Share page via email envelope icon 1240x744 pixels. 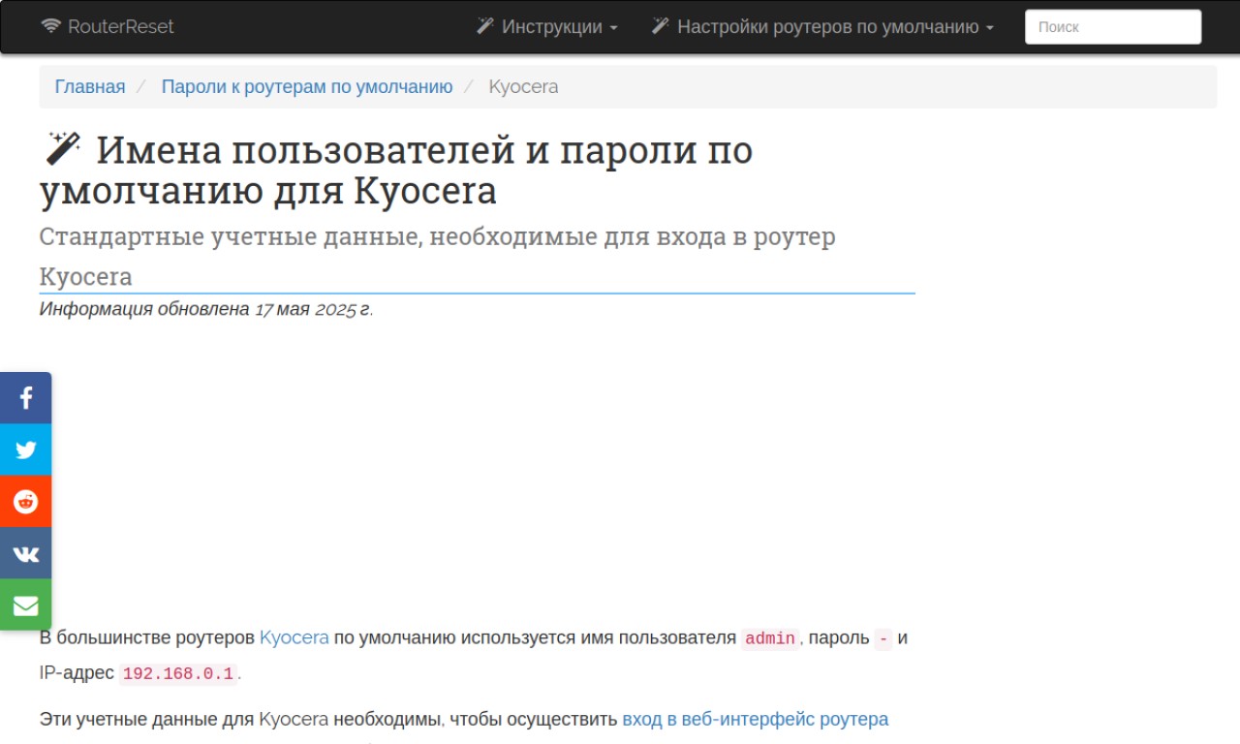point(25,605)
